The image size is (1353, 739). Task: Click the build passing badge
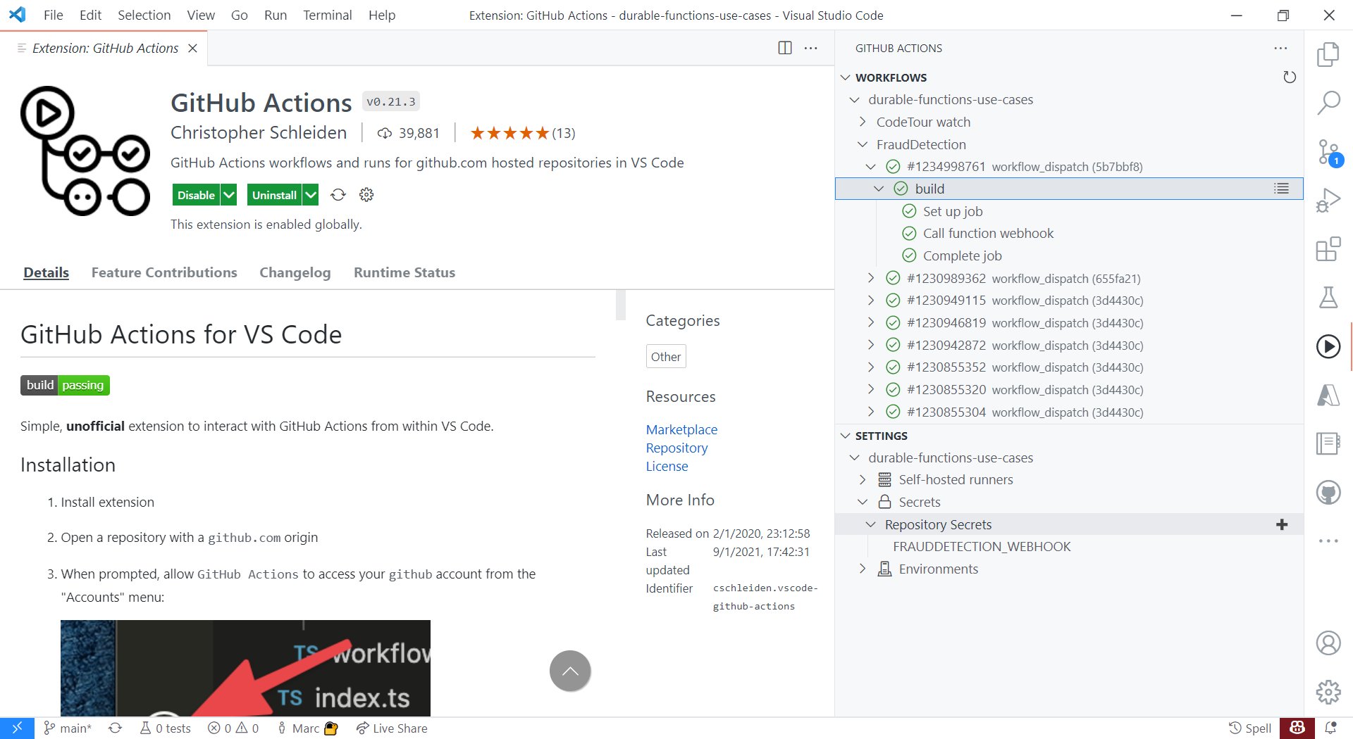point(65,385)
